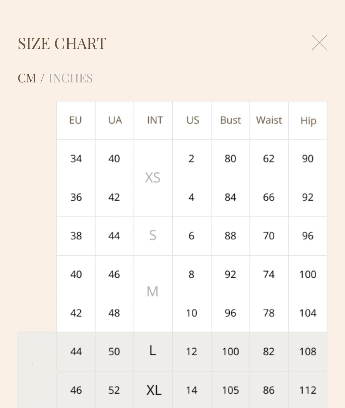Select the XS size cell
This screenshot has height=408, width=345.
[x=153, y=178]
